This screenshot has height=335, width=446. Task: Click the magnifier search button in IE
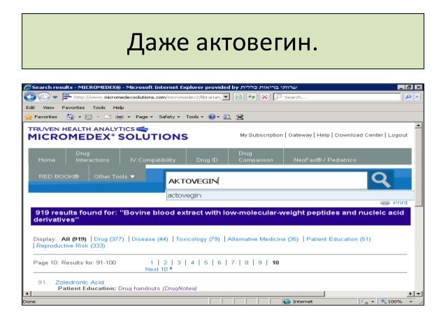pos(408,97)
